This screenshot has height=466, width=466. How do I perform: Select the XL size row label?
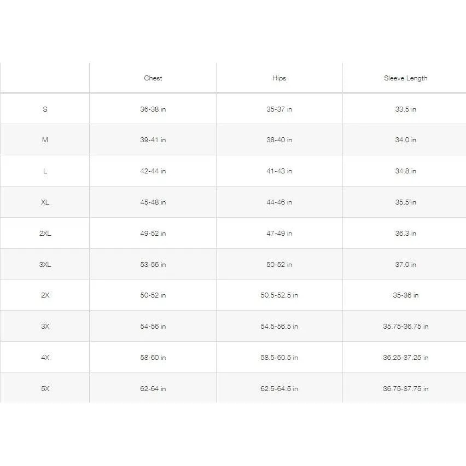pos(45,202)
